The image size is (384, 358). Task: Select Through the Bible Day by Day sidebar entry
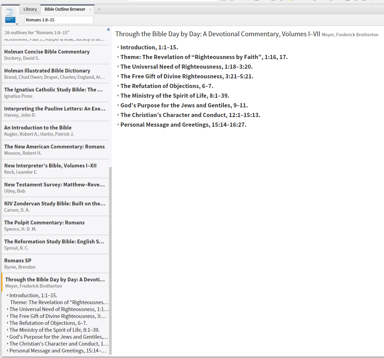tap(55, 282)
